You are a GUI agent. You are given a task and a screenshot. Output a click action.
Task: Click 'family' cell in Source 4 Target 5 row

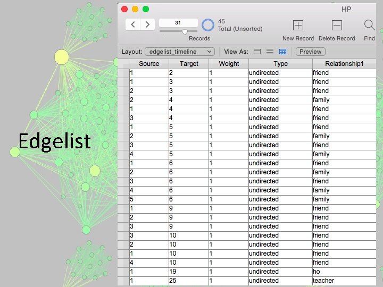[344, 154]
